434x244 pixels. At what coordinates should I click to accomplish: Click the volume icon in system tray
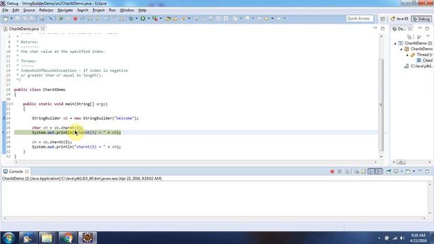402,238
